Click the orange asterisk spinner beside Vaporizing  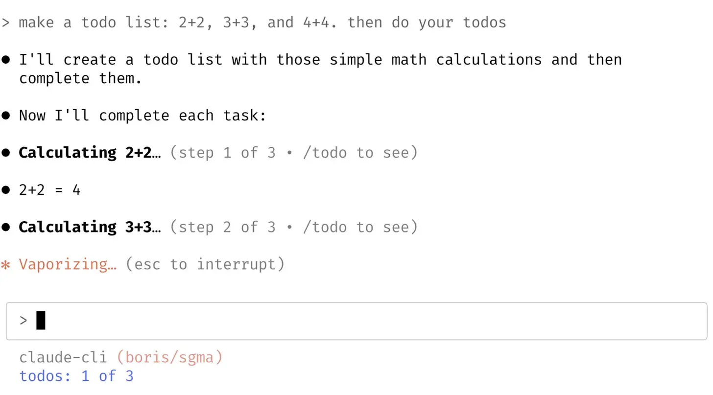(x=6, y=265)
